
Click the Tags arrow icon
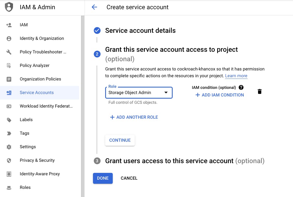point(9,133)
